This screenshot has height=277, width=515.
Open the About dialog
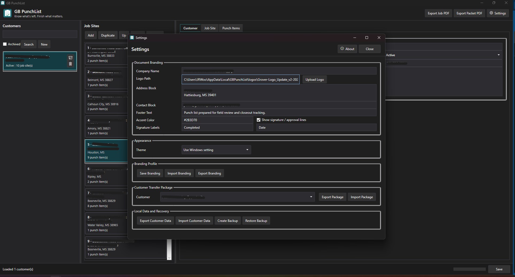(x=347, y=49)
